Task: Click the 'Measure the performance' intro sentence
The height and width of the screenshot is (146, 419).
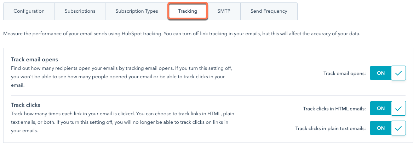Action: click(182, 34)
